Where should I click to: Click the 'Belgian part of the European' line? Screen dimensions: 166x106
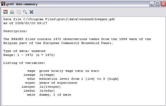(x=58, y=43)
